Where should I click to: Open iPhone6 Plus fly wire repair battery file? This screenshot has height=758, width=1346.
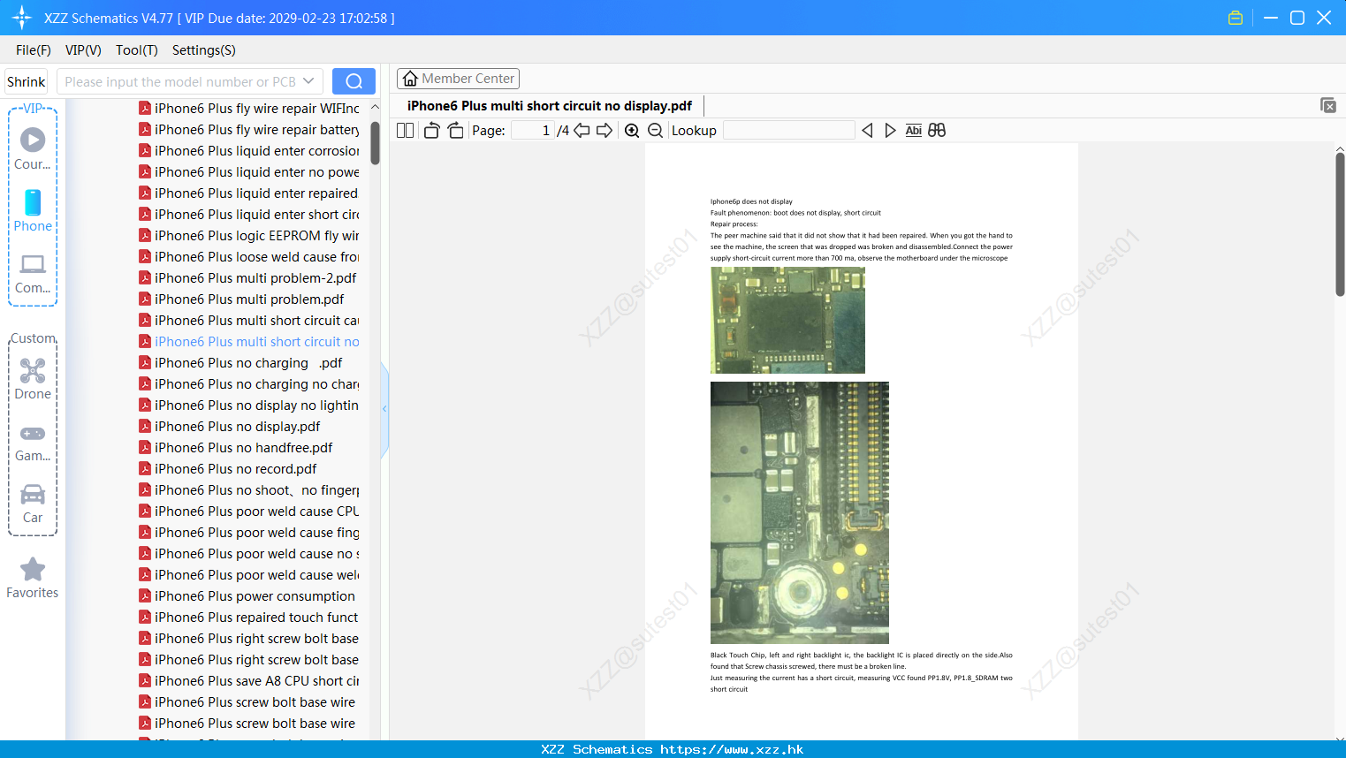click(249, 130)
